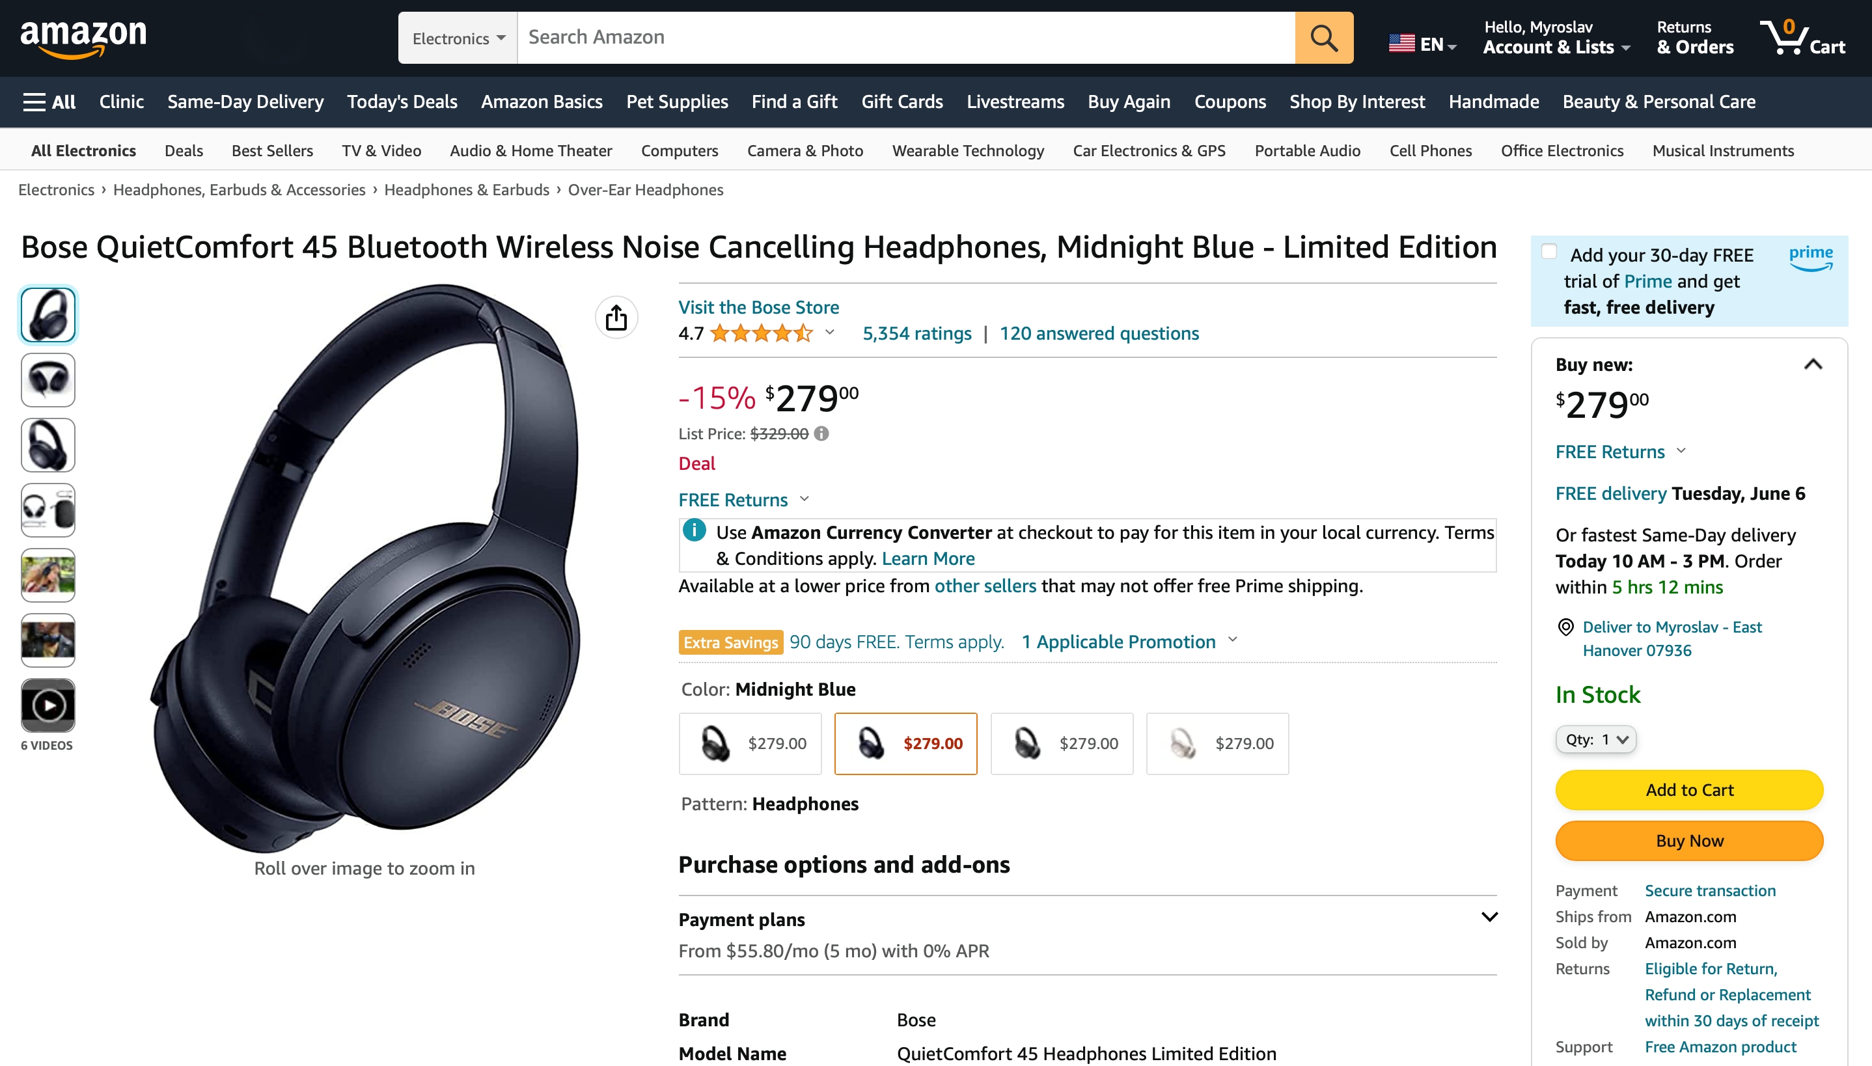The height and width of the screenshot is (1066, 1872).
Task: Check the Prime 30-day free trial checkbox
Action: pyautogui.click(x=1549, y=252)
